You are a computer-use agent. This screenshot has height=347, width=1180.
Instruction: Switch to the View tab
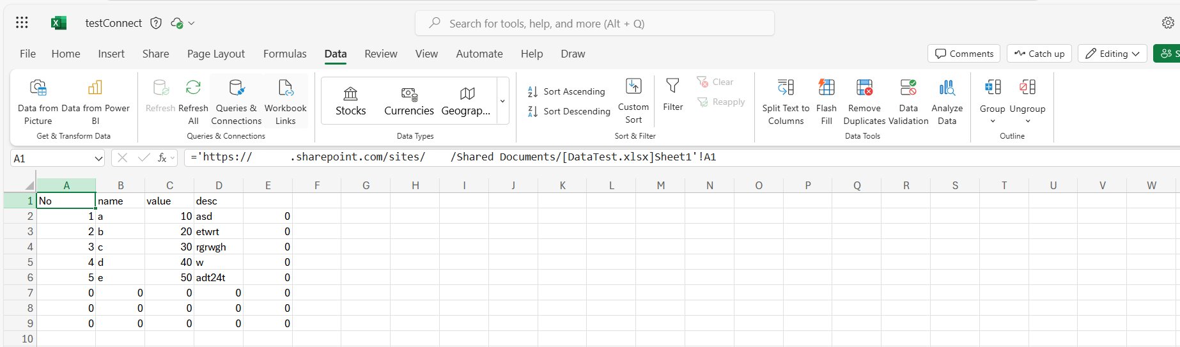(426, 54)
